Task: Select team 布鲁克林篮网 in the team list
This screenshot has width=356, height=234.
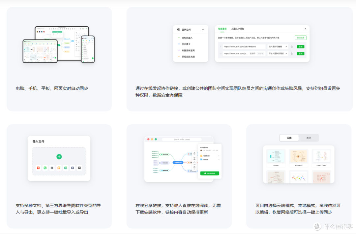Action: click(x=188, y=50)
